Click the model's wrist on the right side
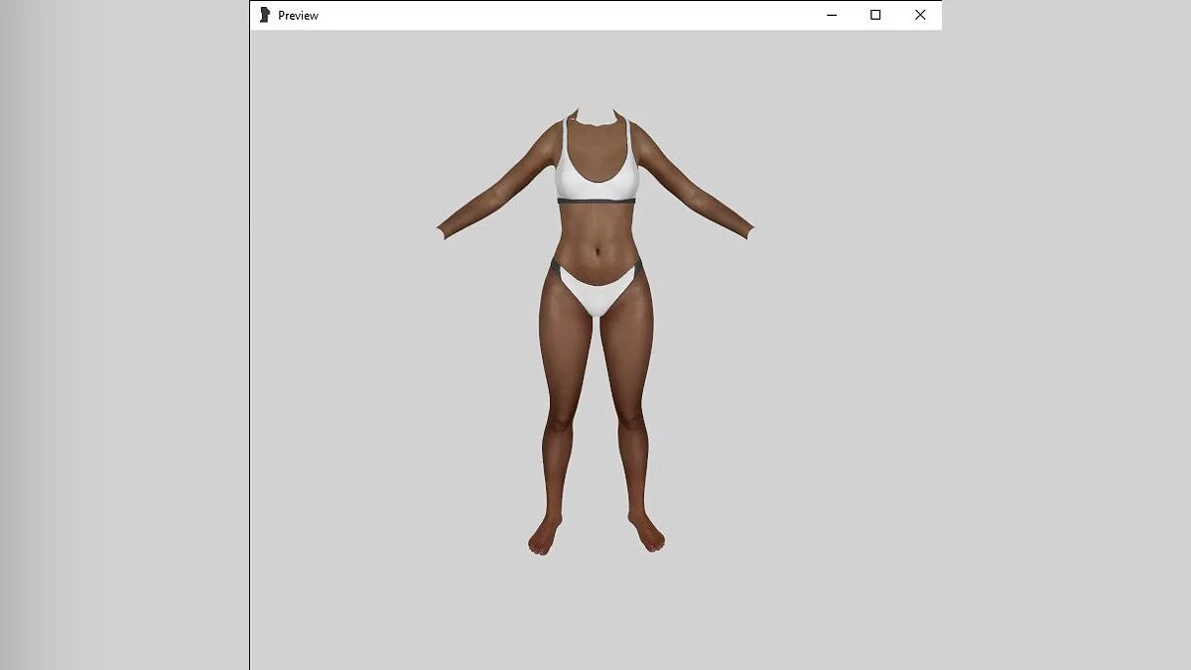 point(743,230)
